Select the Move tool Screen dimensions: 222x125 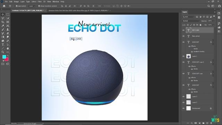(3, 15)
